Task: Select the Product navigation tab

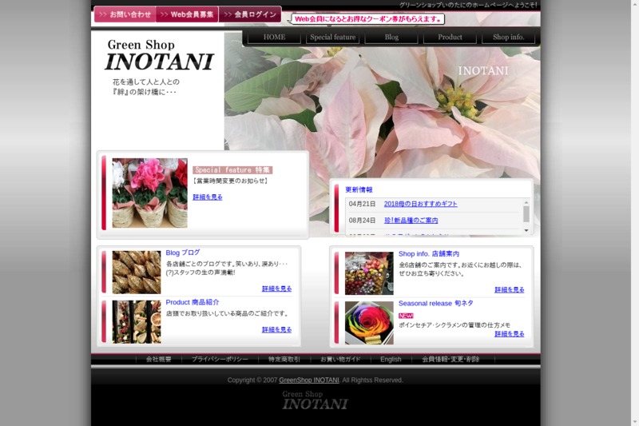Action: 450,37
